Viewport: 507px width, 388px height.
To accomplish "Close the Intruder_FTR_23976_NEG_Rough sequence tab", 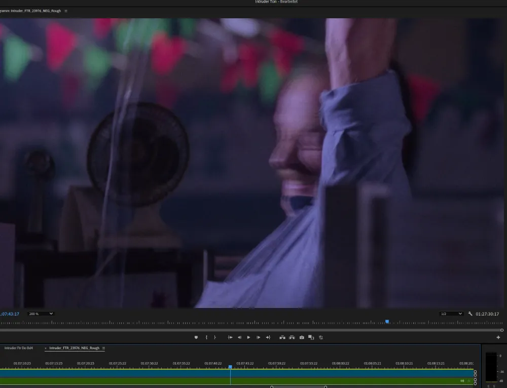I will coord(46,348).
